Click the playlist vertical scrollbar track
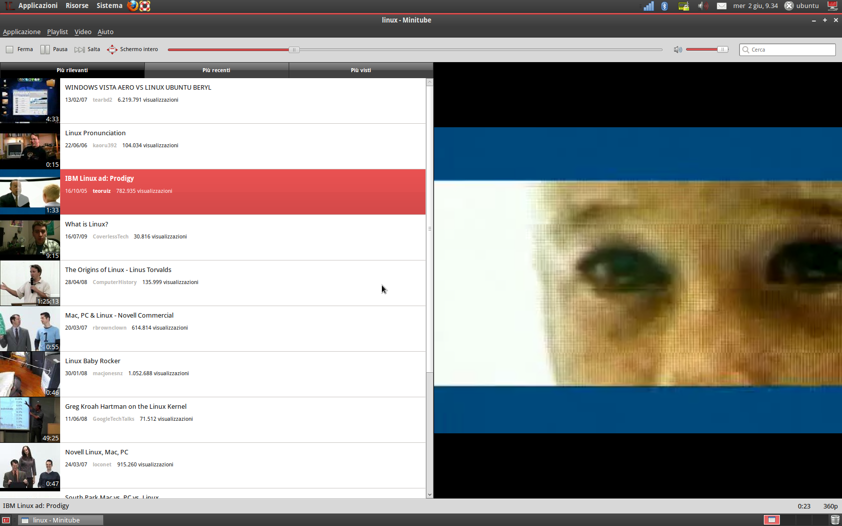The height and width of the screenshot is (526, 842). 430,431
